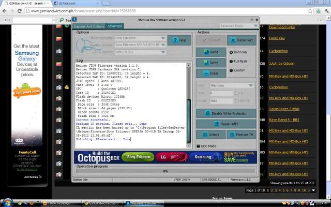The height and width of the screenshot is (207, 331).
Task: Click the bookmark star icon
Action: 310,11
